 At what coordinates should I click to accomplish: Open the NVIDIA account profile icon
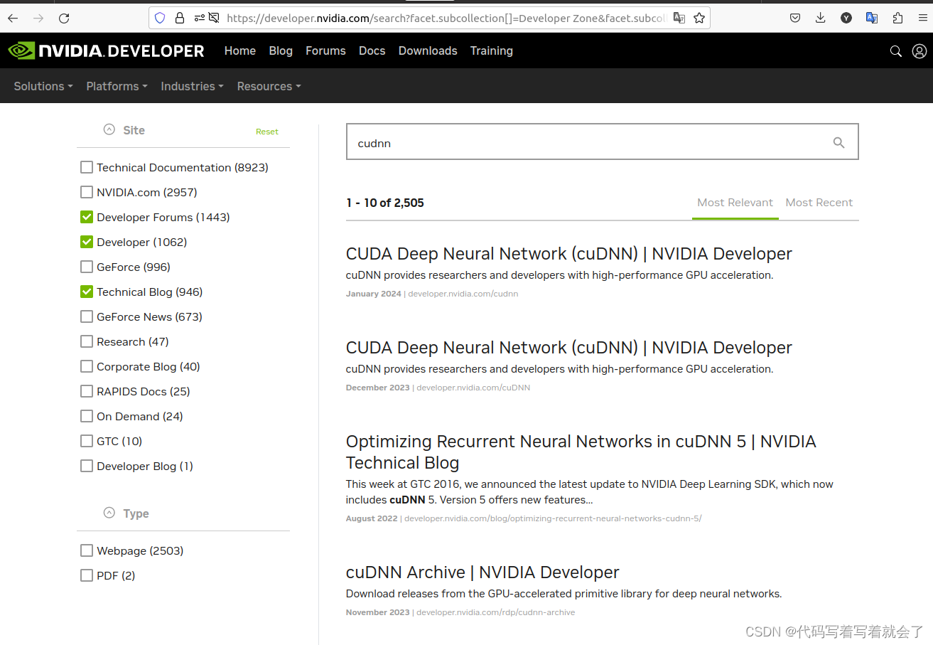coord(919,50)
